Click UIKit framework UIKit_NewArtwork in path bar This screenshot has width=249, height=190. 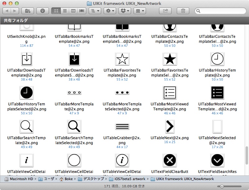tap(182, 179)
